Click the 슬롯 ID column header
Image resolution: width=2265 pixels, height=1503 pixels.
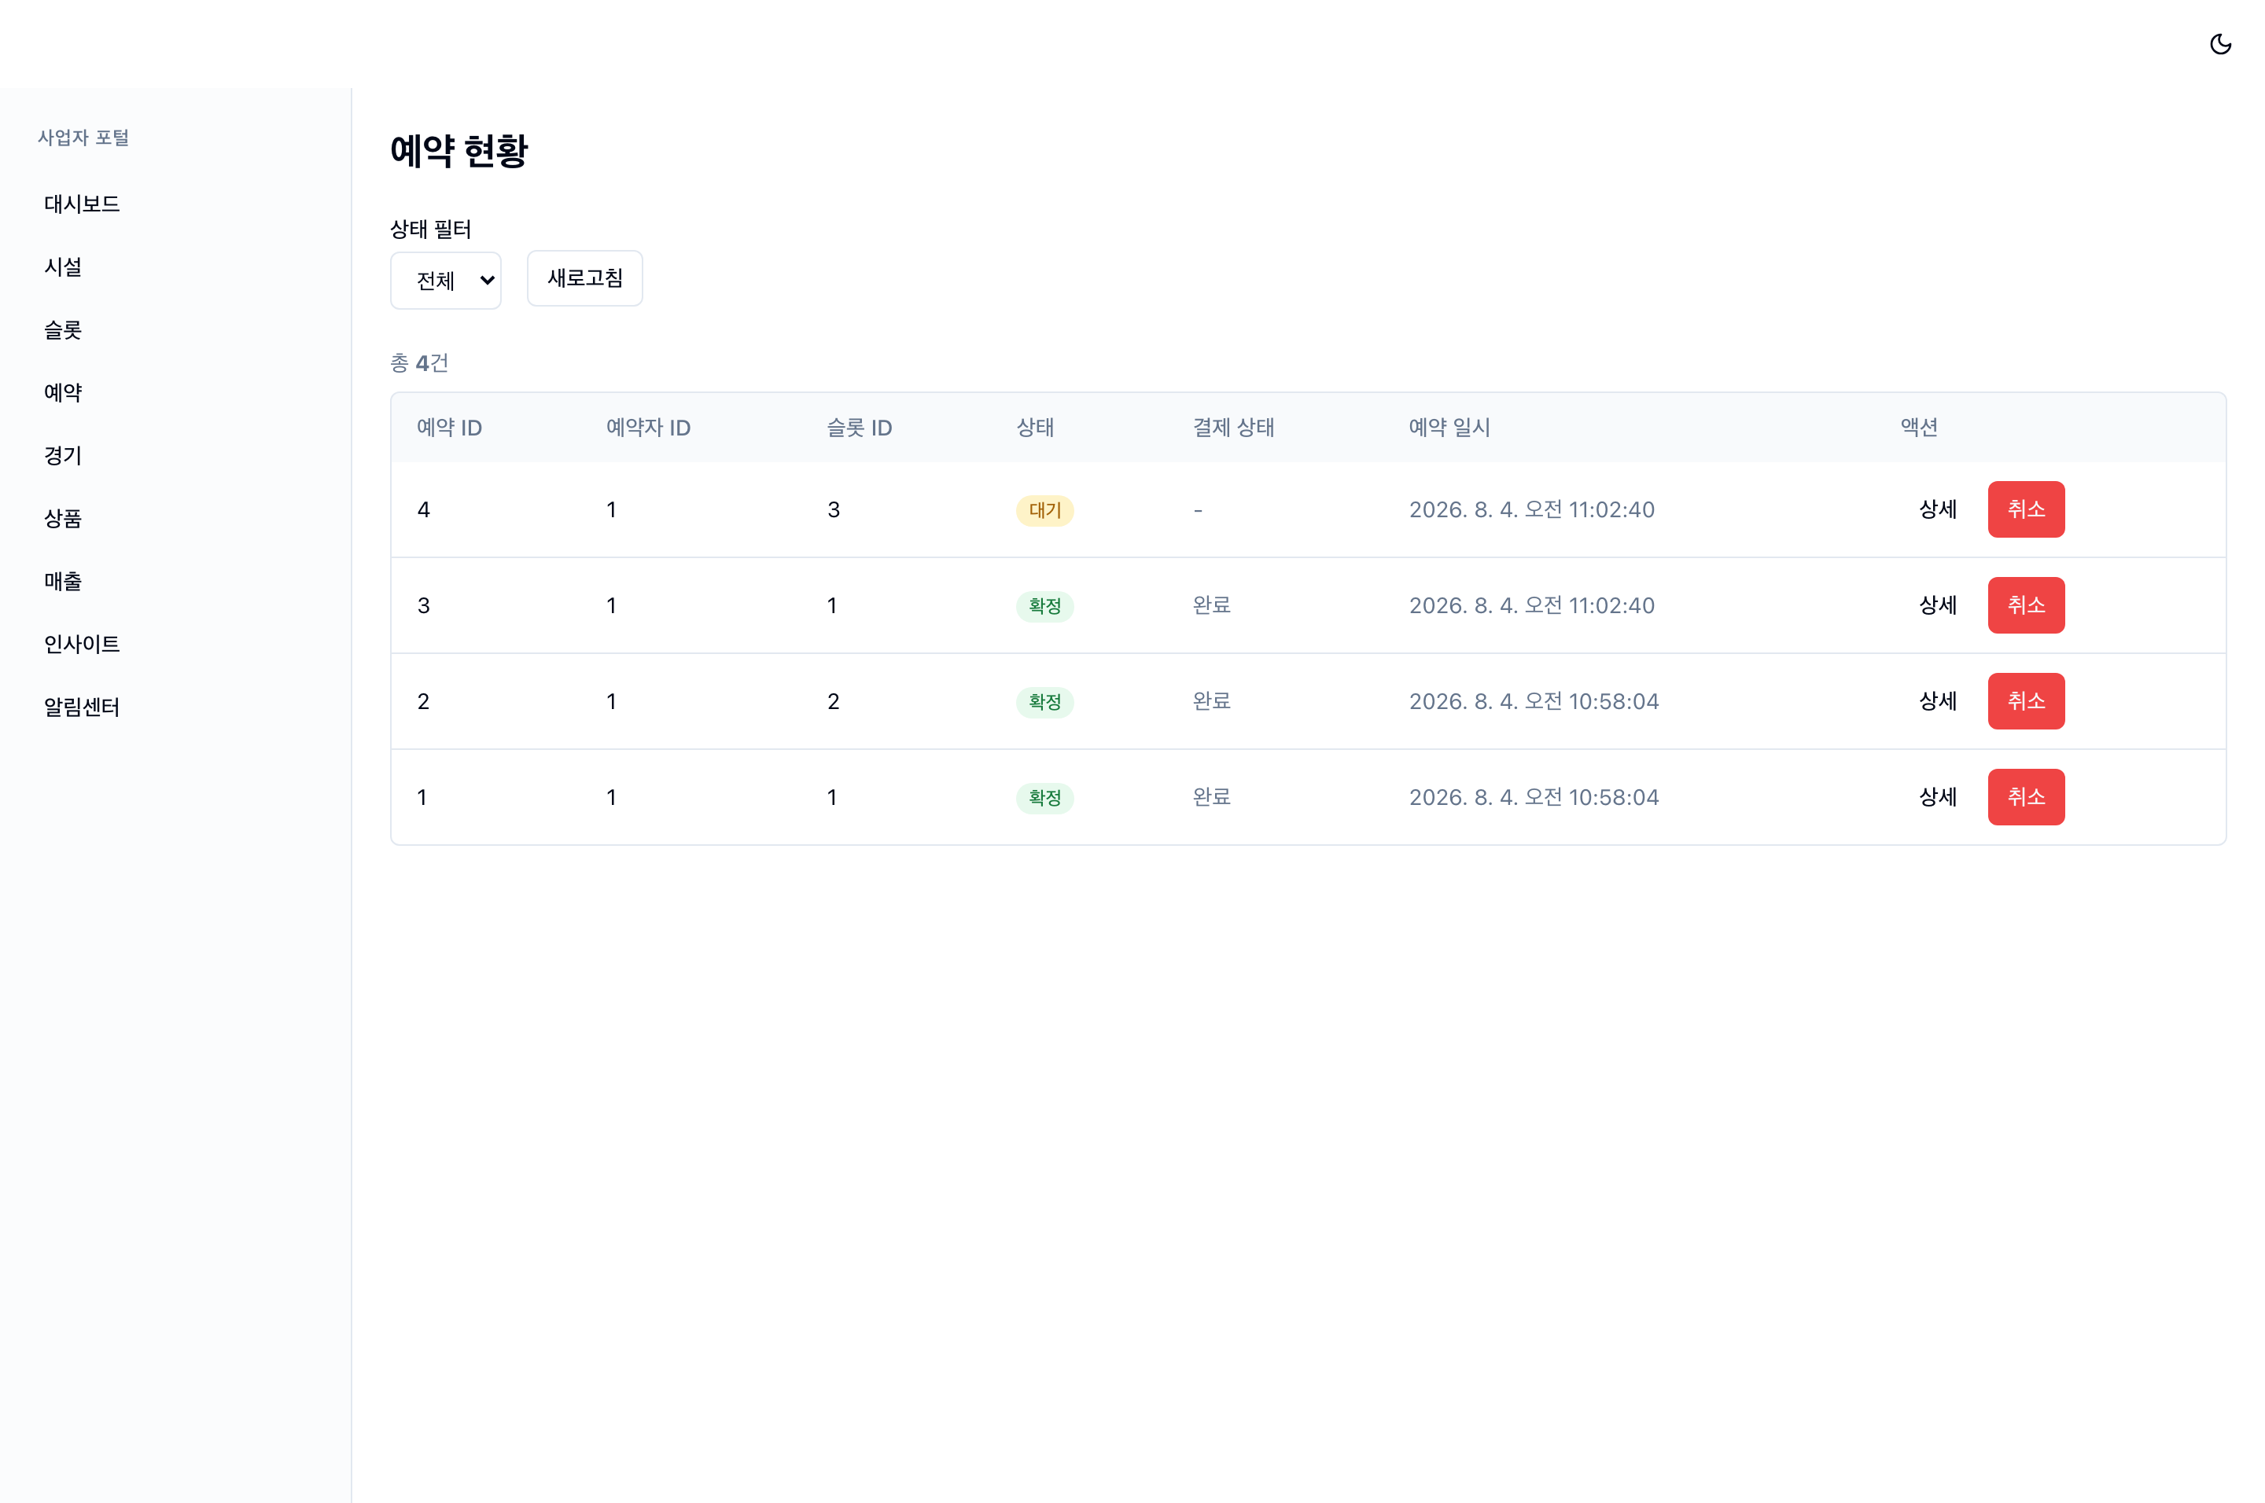tap(860, 428)
